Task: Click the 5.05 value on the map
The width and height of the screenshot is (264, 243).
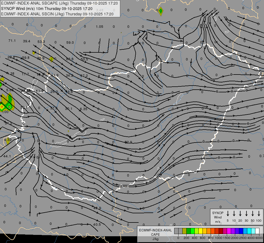Action: [x=10, y=90]
